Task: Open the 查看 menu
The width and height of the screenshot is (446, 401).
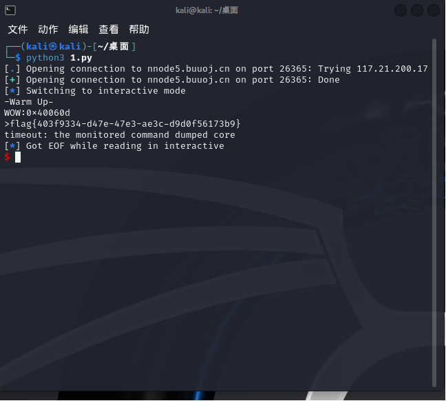Action: [109, 30]
